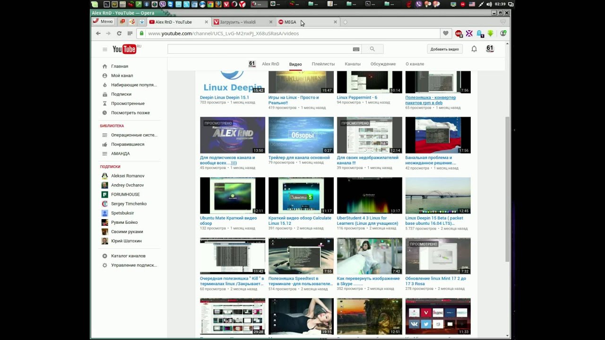The image size is (605, 340).
Task: Click the Добавить видео button
Action: point(445,49)
